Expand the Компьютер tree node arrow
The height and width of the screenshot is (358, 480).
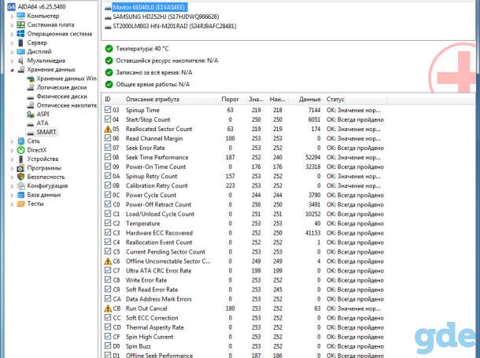pos(13,16)
